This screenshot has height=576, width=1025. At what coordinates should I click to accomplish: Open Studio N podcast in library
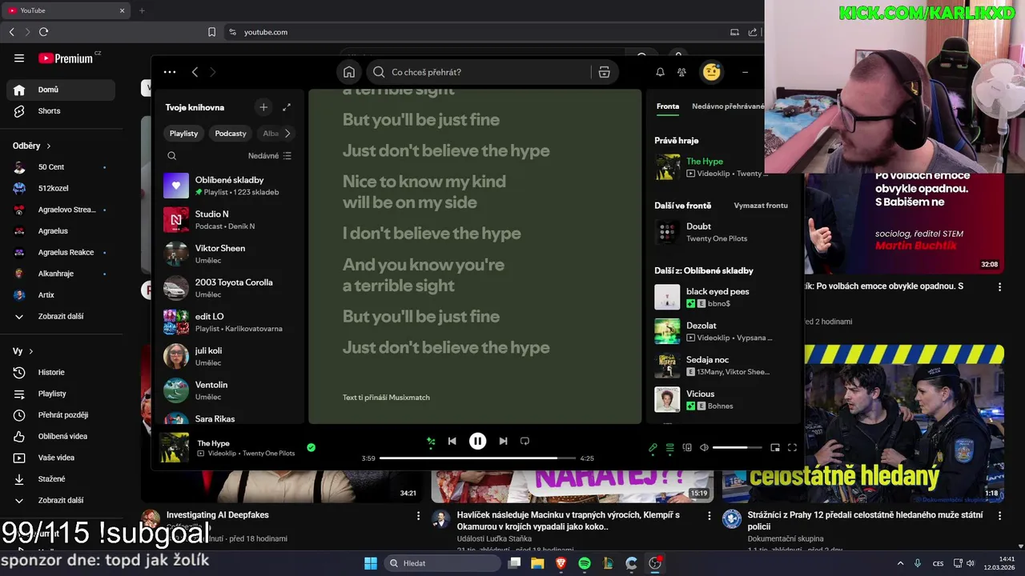227,220
